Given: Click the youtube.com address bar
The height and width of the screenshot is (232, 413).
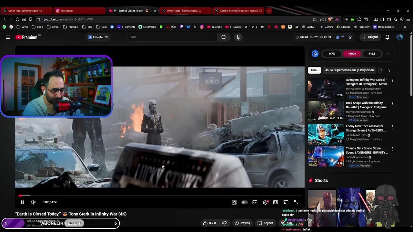Looking at the screenshot, I should point(174,19).
